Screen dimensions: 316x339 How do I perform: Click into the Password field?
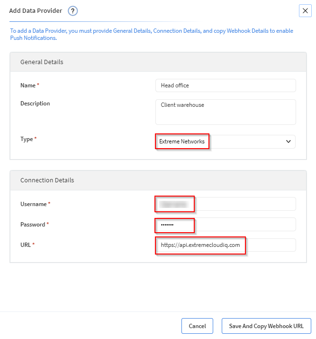tap(226, 225)
